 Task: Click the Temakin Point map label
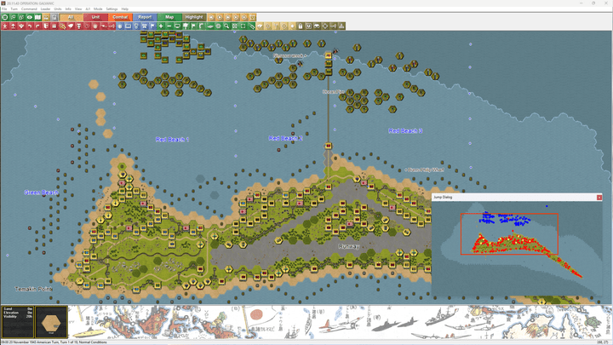click(x=33, y=289)
